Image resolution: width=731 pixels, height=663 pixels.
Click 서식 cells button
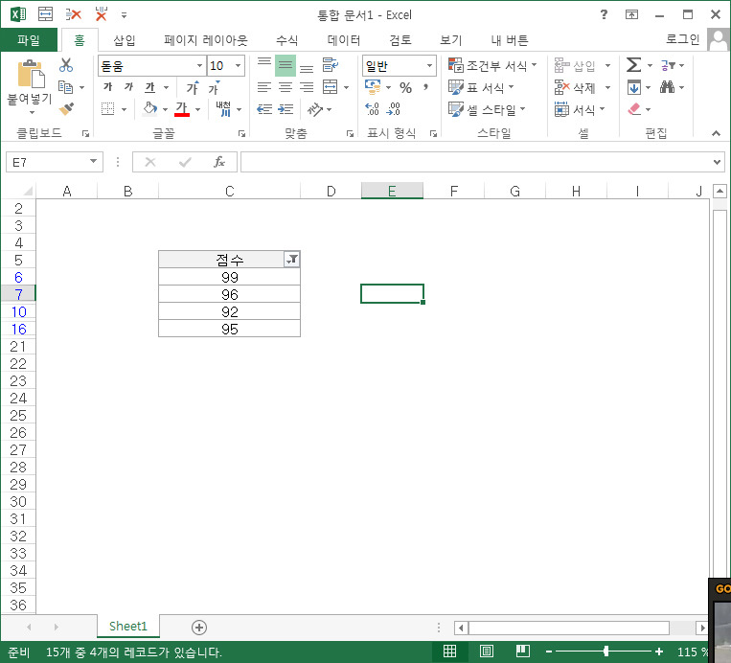coord(579,109)
